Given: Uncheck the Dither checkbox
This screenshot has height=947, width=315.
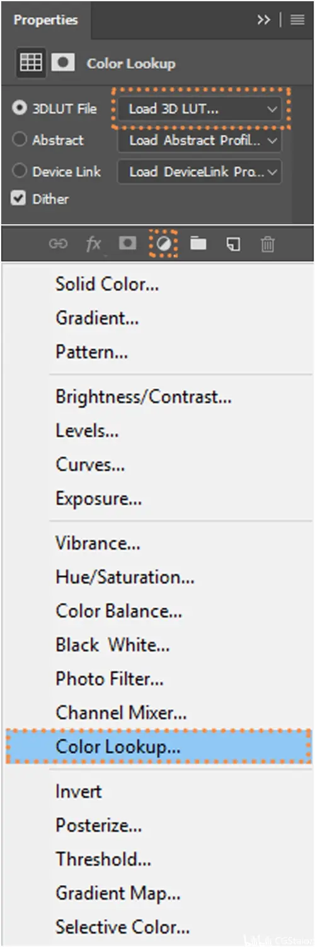Looking at the screenshot, I should click(x=18, y=199).
